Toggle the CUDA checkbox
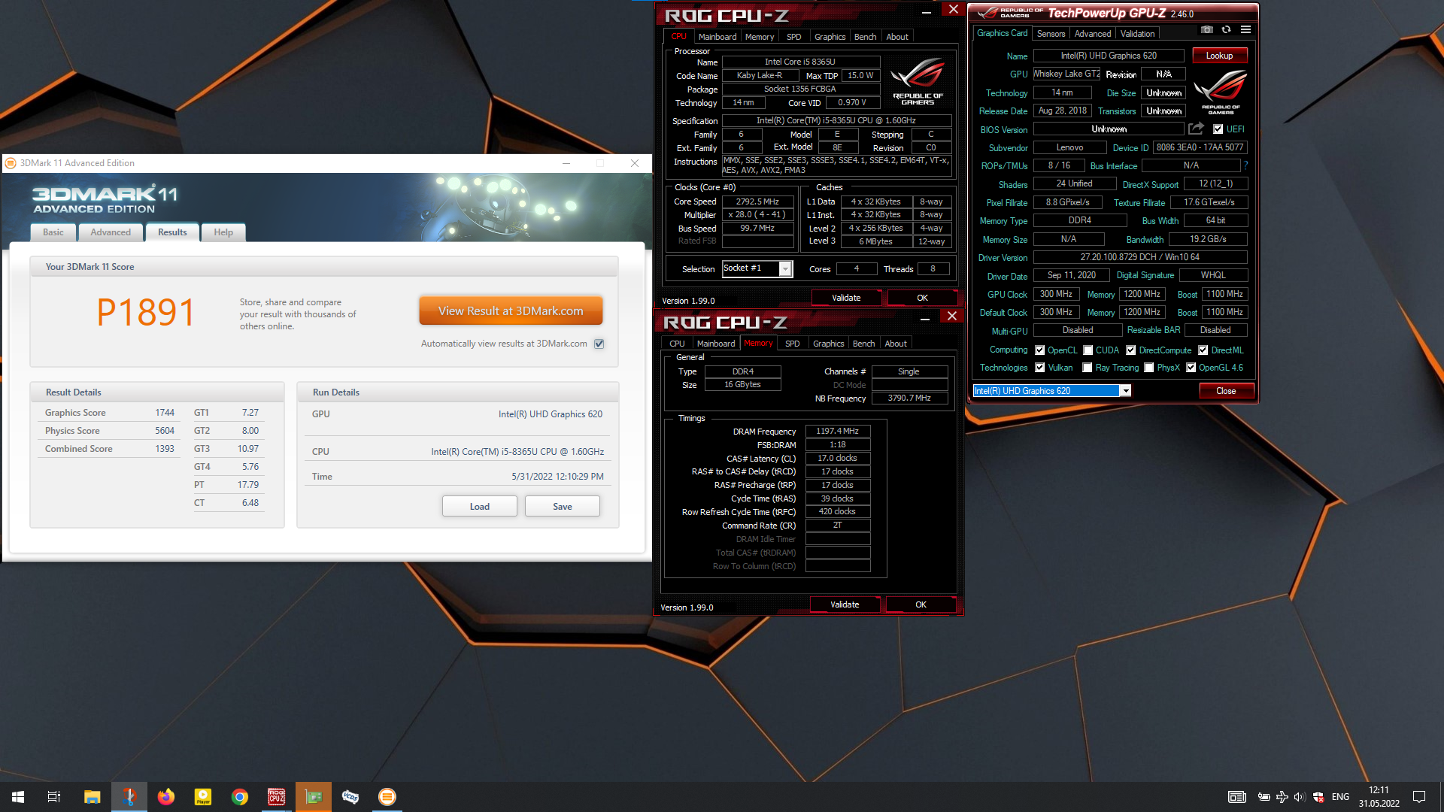The height and width of the screenshot is (812, 1444). [x=1088, y=350]
